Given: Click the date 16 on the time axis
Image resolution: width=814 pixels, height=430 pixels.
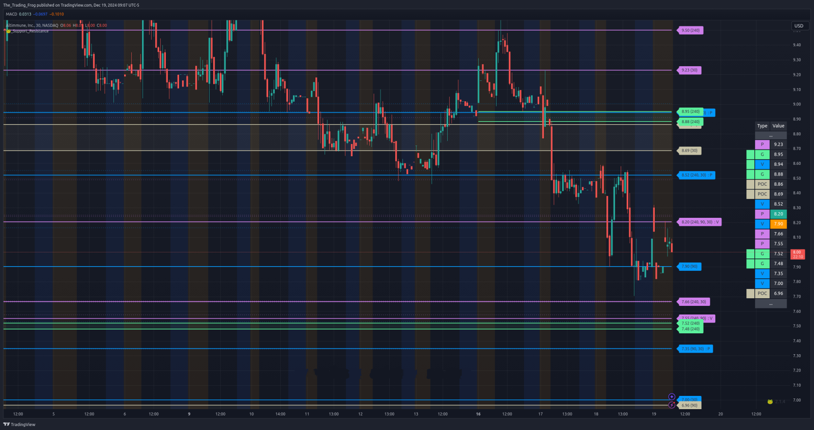Looking at the screenshot, I should coord(478,414).
